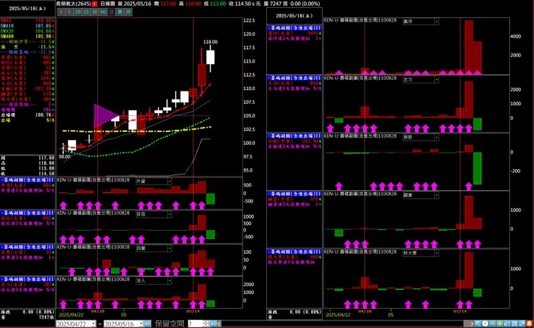Open the 法人 indicator dropdown
The width and height of the screenshot is (534, 328).
[x=170, y=280]
